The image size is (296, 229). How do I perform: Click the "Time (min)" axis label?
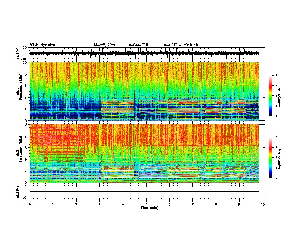[149, 208]
